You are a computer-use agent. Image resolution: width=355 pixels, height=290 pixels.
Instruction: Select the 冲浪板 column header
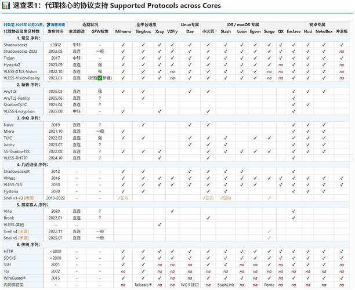(x=342, y=31)
